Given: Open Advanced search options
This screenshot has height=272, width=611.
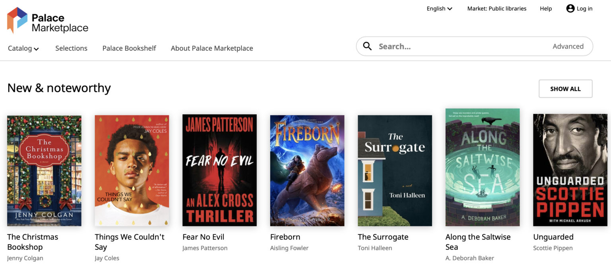Looking at the screenshot, I should point(568,46).
